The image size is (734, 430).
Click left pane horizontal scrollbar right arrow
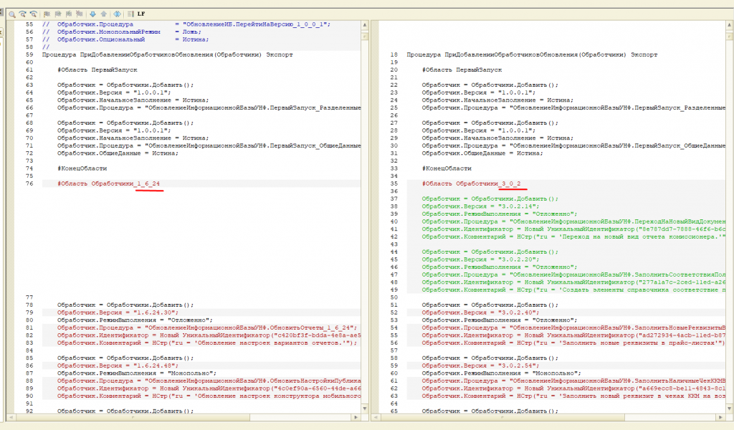[x=356, y=417]
